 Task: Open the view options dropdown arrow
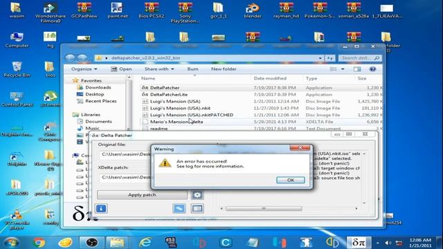pyautogui.click(x=343, y=69)
